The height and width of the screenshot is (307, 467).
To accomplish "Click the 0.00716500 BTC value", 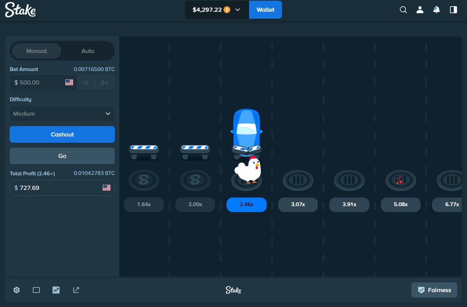I will 94,69.
